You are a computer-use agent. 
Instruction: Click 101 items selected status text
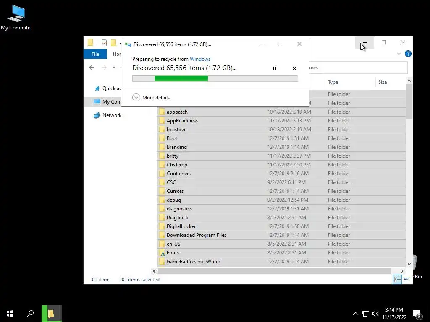(139, 280)
